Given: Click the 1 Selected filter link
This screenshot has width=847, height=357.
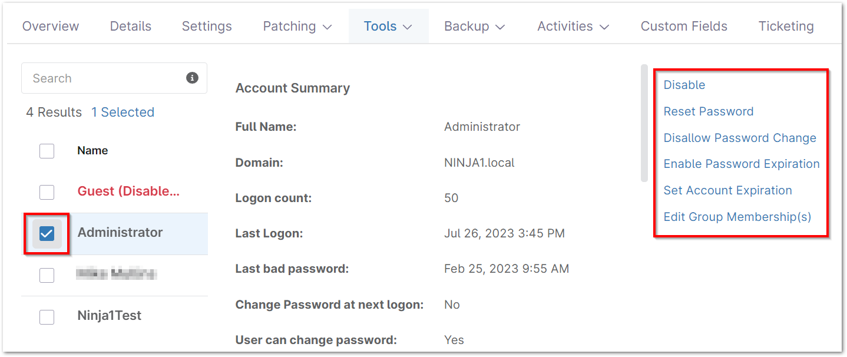Looking at the screenshot, I should pos(123,112).
